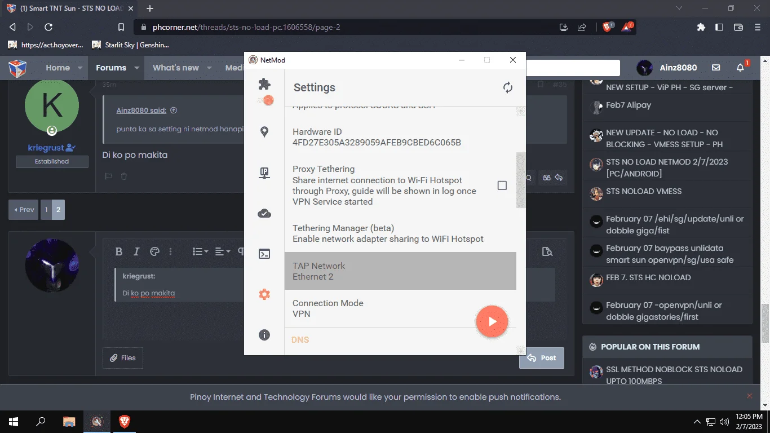
Task: Open forum inbox envelope icon
Action: (x=716, y=68)
